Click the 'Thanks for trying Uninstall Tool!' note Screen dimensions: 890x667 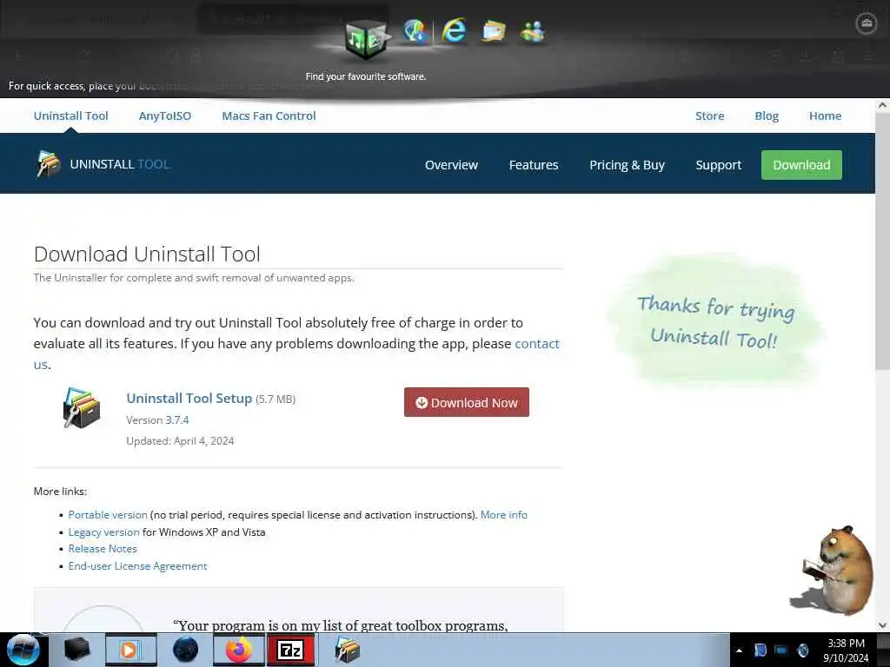coord(715,321)
